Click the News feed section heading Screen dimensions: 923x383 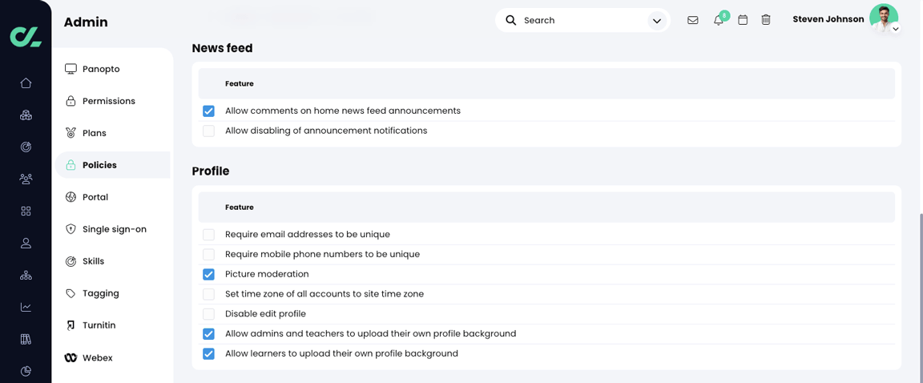pos(222,48)
